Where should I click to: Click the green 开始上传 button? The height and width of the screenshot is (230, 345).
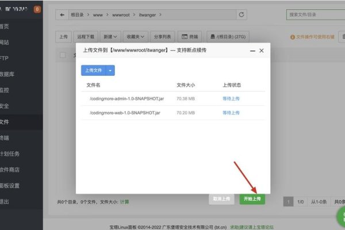[x=252, y=199]
